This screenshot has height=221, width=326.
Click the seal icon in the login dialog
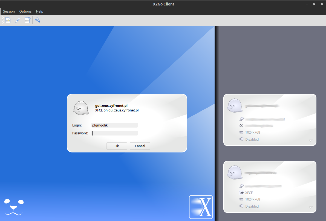click(81, 108)
